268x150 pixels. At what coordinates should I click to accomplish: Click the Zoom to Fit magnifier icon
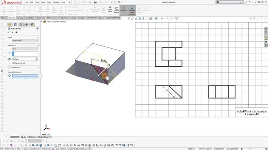click(129, 18)
